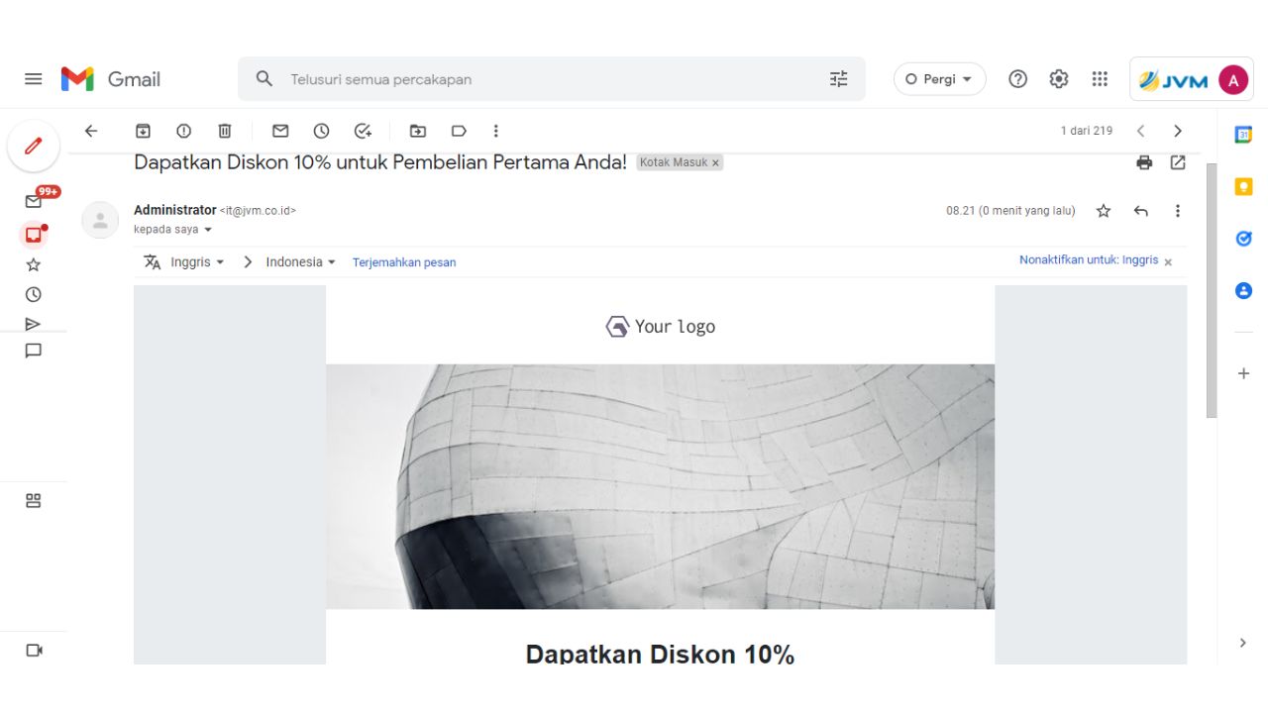The image size is (1268, 713).
Task: Click the email subject heading
Action: tap(380, 162)
